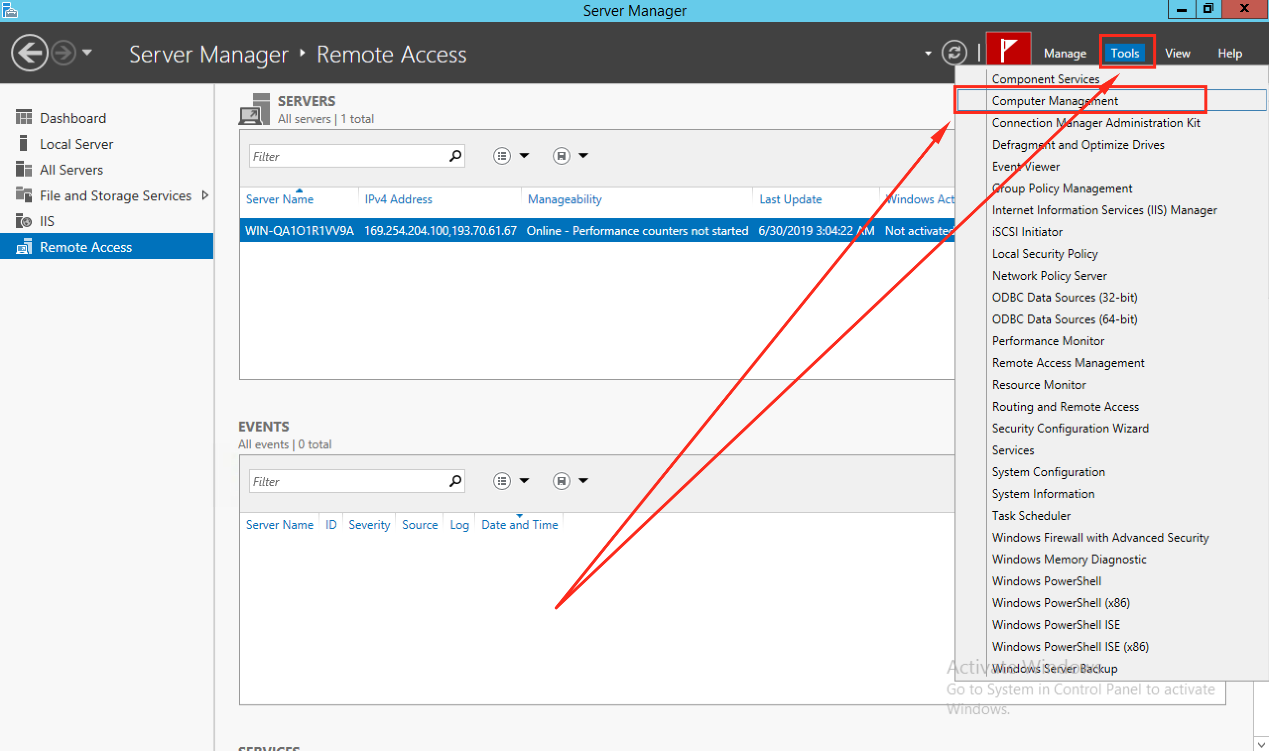
Task: Sort events by Source column
Action: pos(420,524)
